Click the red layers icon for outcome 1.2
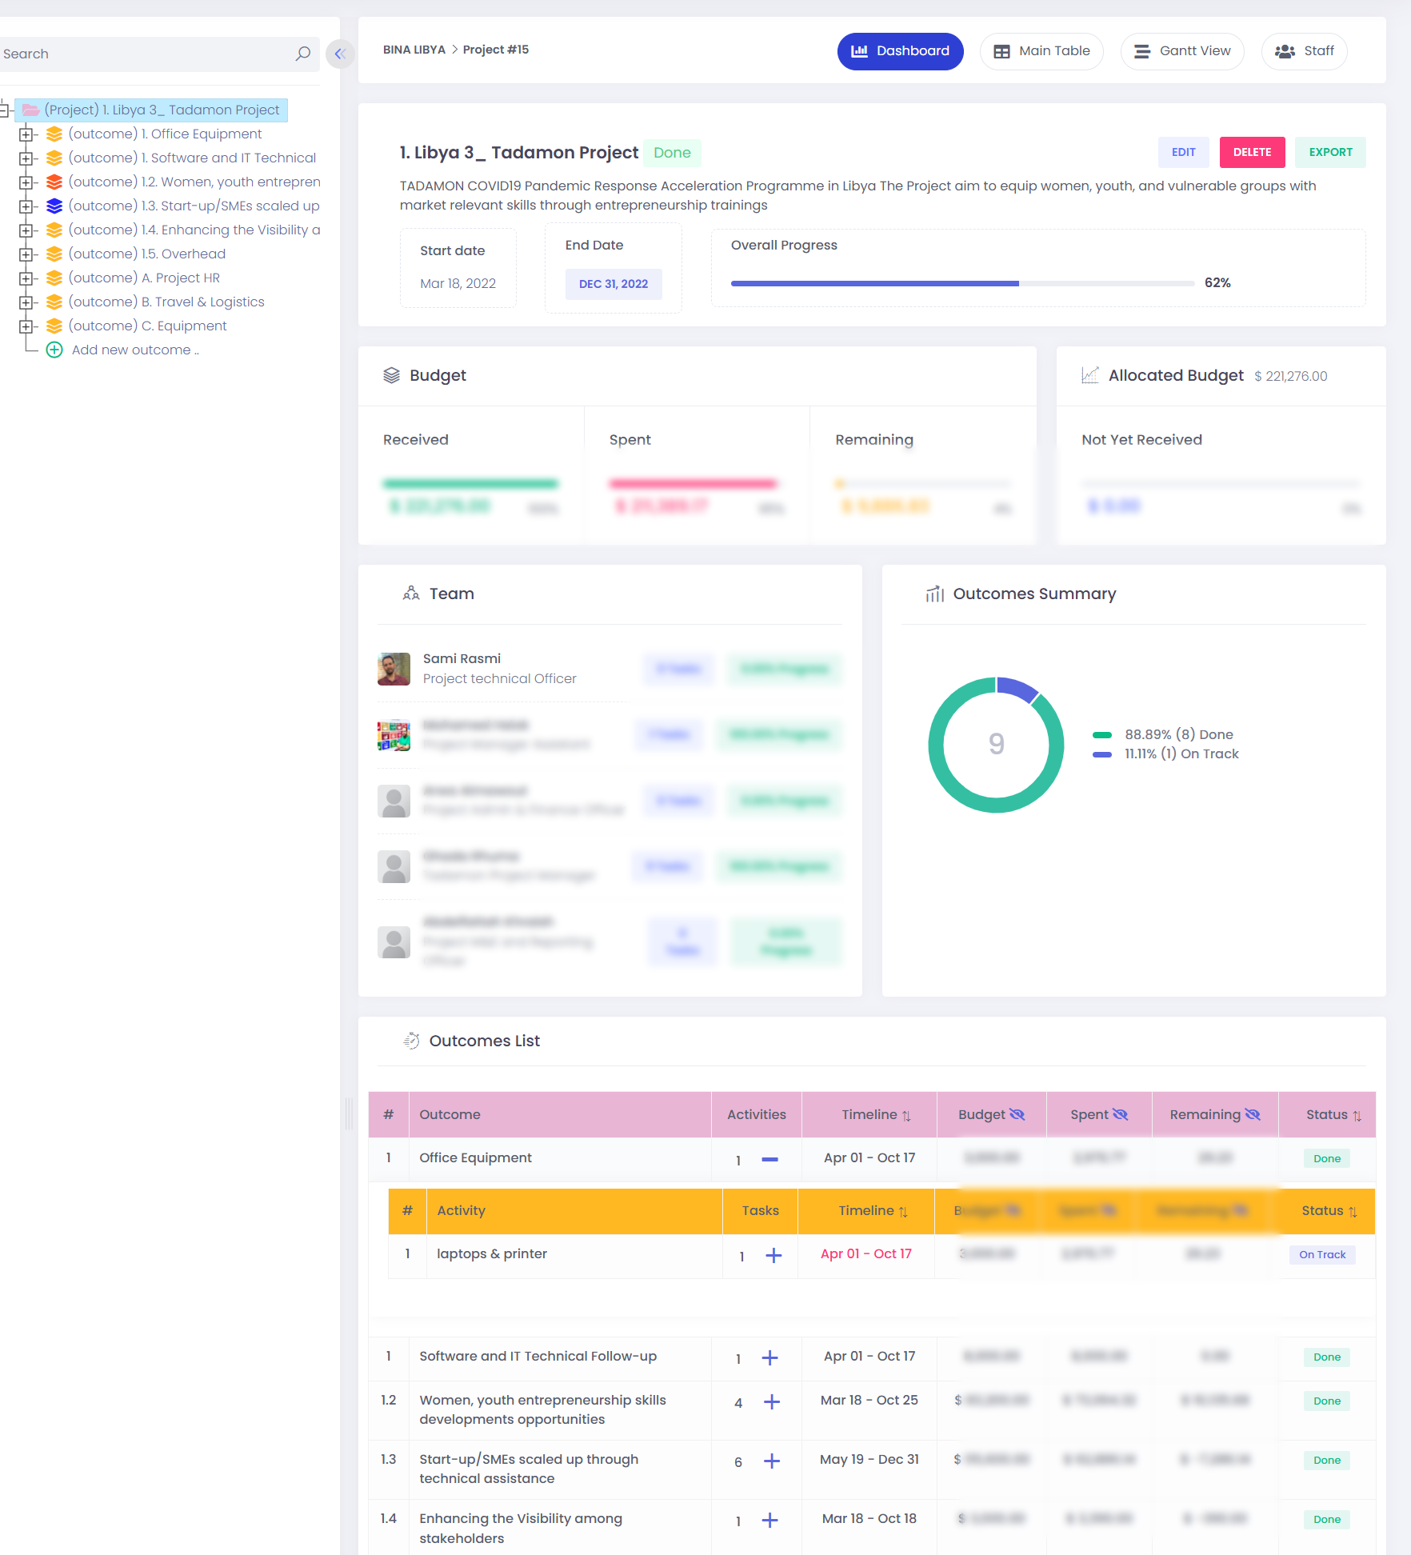This screenshot has height=1555, width=1411. point(54,182)
